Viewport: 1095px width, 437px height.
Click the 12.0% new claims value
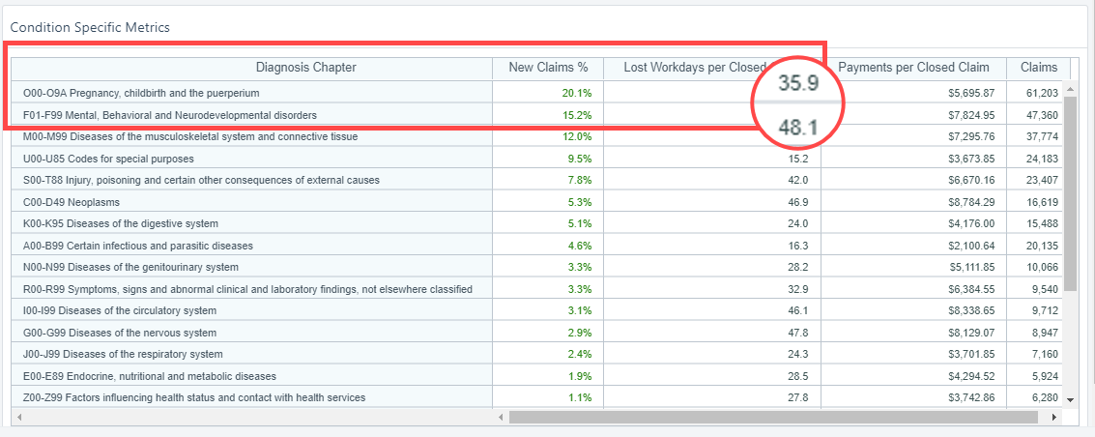click(x=578, y=137)
